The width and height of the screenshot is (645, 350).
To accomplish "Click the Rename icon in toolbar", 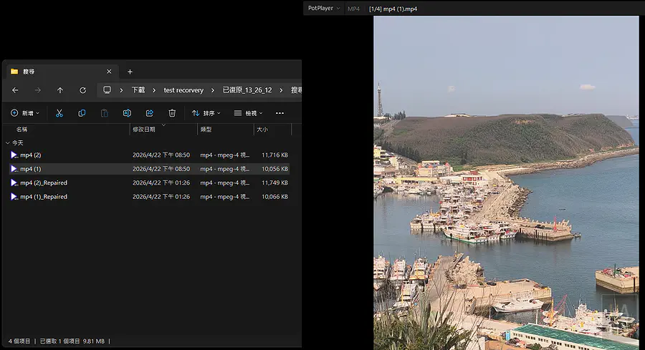I will pos(127,113).
